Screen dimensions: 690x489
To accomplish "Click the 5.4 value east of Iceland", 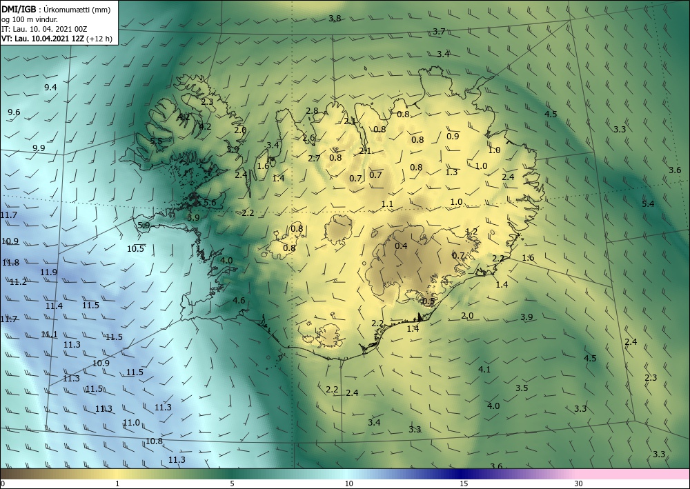I will pos(648,203).
